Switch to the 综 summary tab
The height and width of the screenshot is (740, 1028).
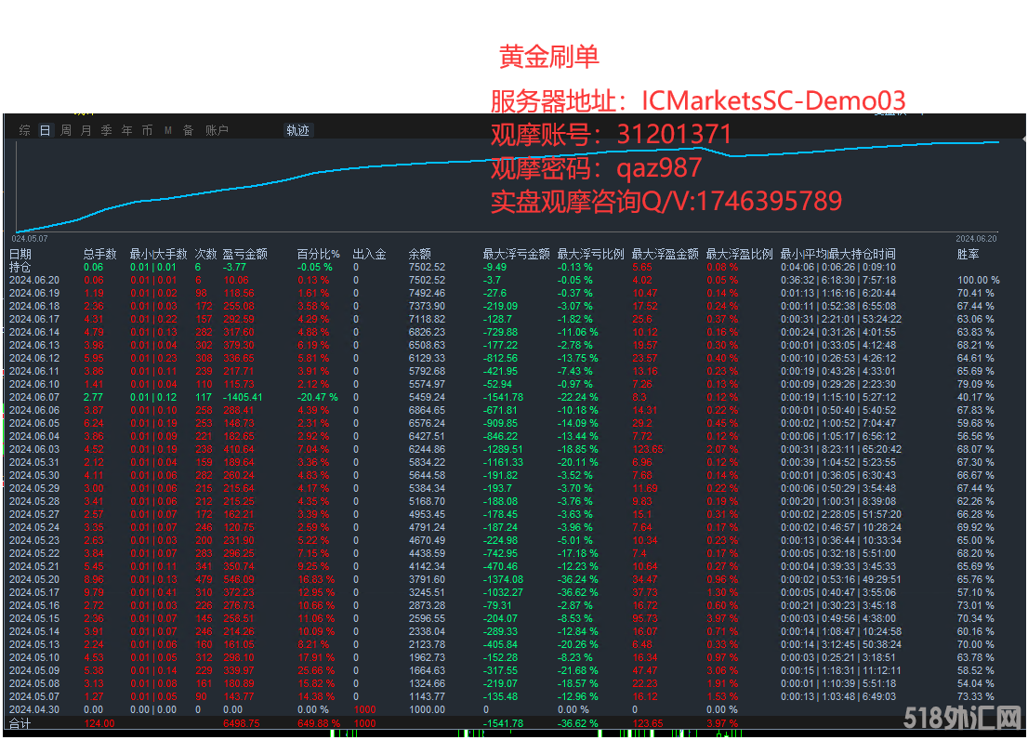pos(25,131)
